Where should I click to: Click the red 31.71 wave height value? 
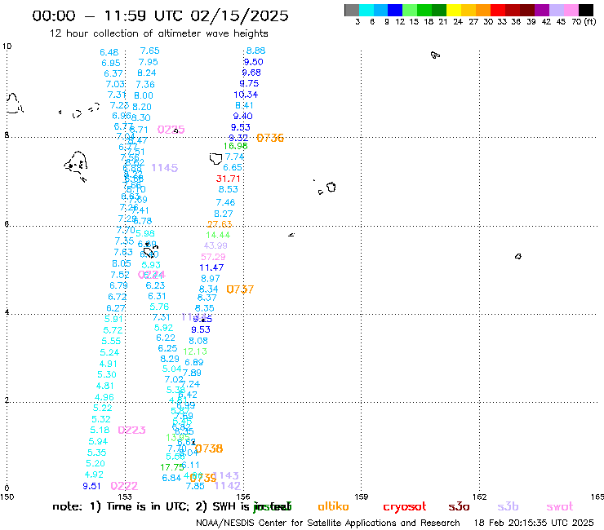pos(228,179)
